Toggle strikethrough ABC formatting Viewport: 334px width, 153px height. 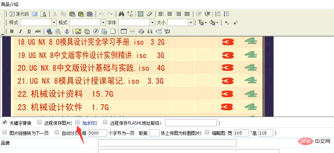tap(38, 31)
